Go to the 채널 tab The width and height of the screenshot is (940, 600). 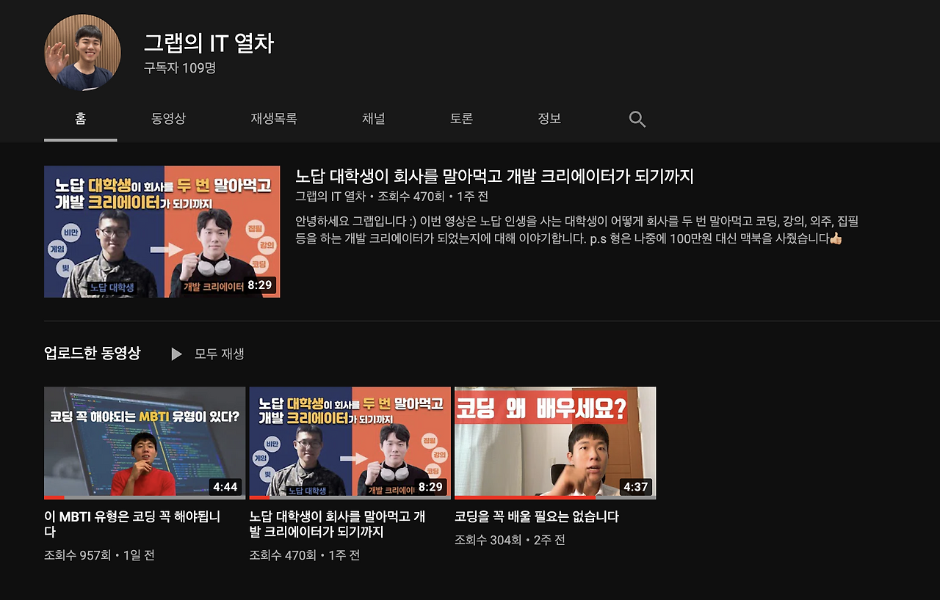374,118
